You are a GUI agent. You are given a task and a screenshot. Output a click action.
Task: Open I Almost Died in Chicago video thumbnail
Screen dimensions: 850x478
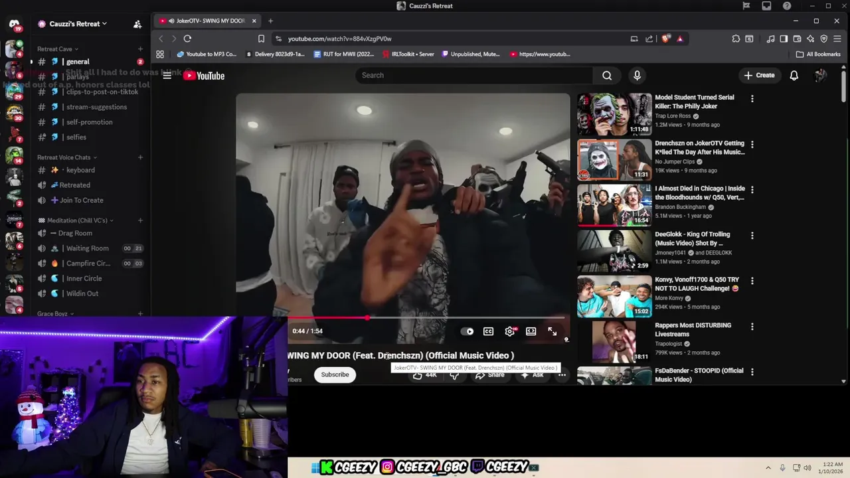click(x=614, y=205)
